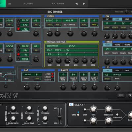Open the VCA1 modulation button
Viewport: 132px width, 132px height.
(84, 25)
